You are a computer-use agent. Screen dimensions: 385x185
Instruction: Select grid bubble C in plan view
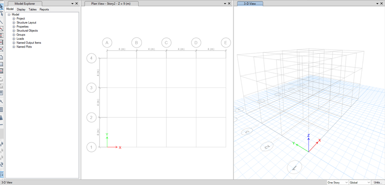[x=166, y=43]
